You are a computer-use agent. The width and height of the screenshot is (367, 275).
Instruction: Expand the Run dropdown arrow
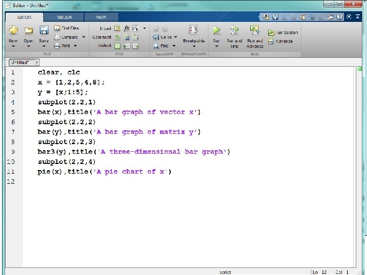click(x=217, y=46)
